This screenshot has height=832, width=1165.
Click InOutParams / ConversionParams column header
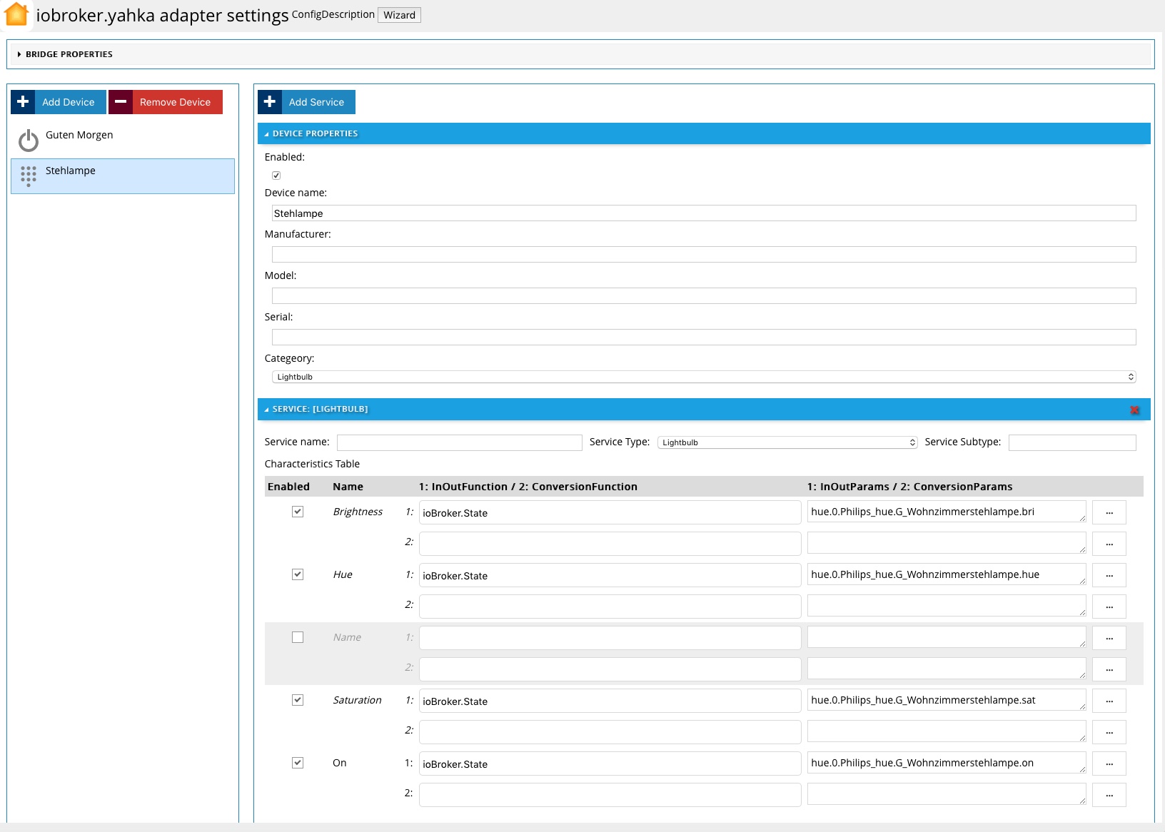tap(909, 487)
